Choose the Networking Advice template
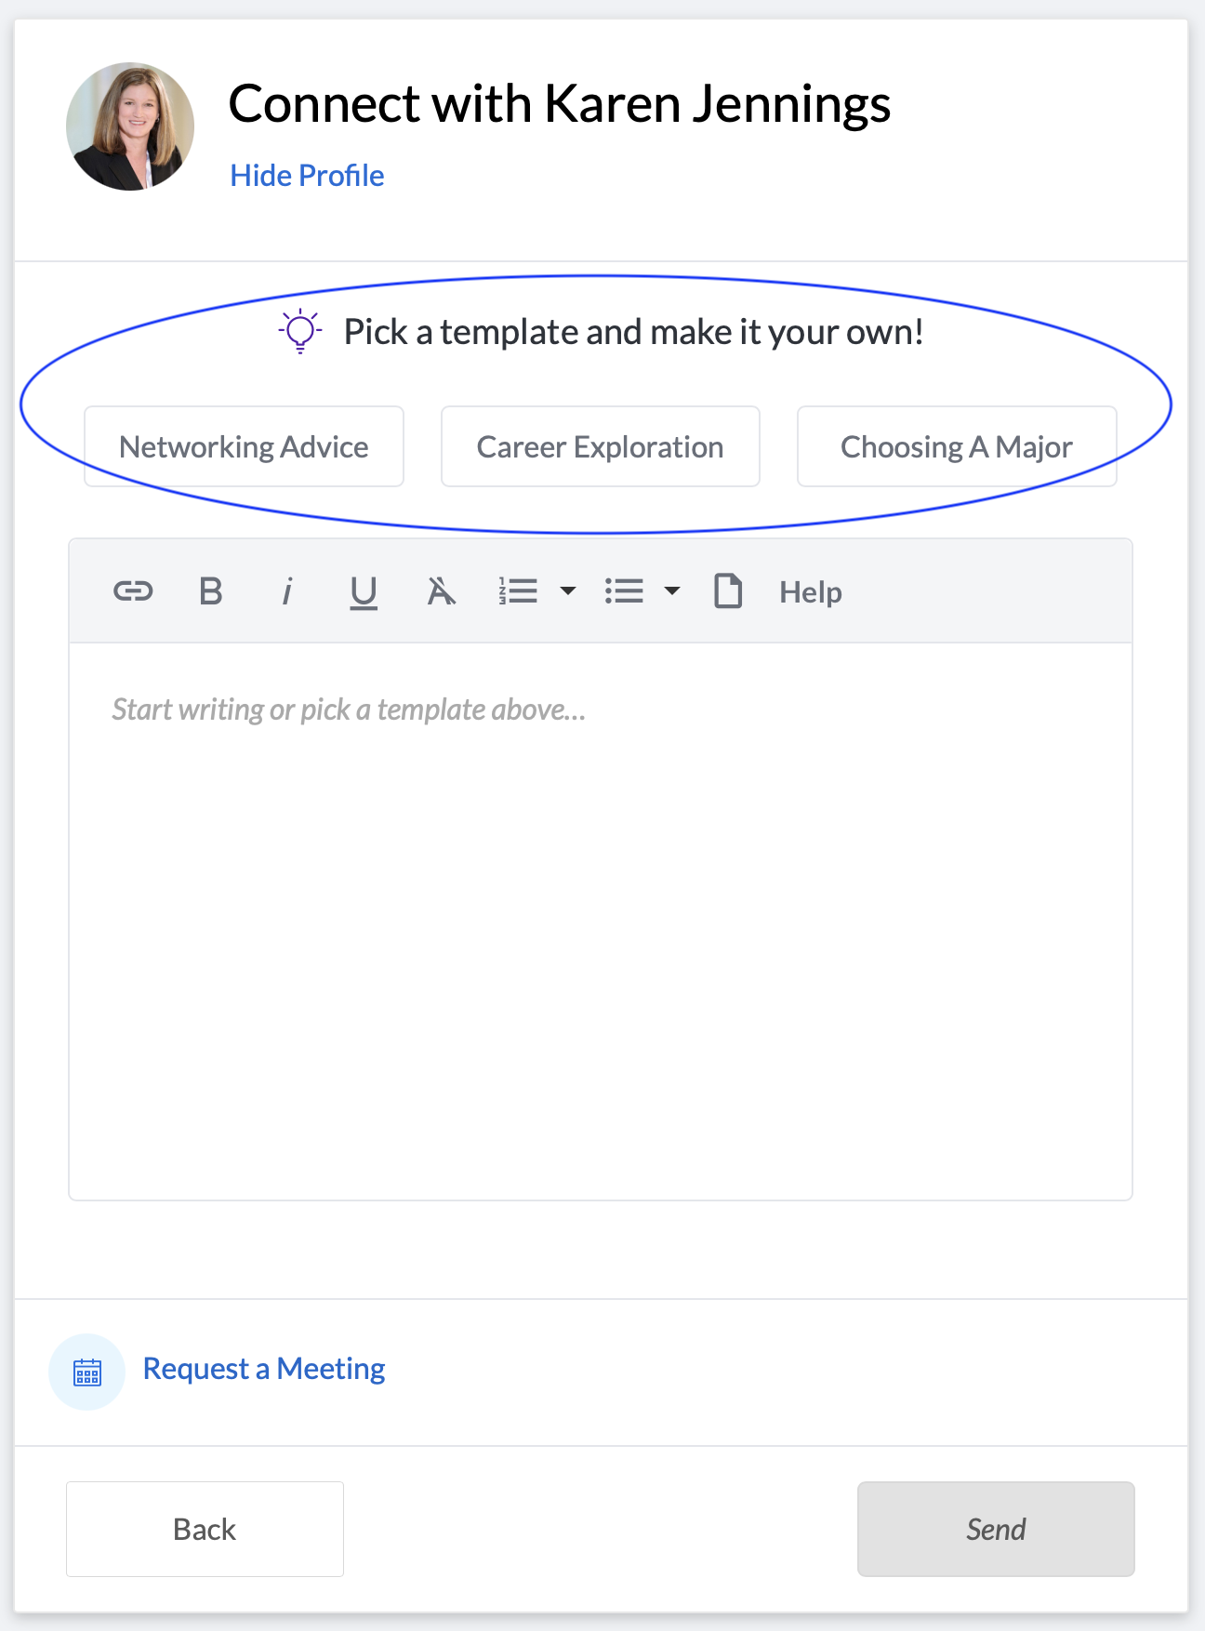This screenshot has height=1631, width=1205. [x=245, y=446]
